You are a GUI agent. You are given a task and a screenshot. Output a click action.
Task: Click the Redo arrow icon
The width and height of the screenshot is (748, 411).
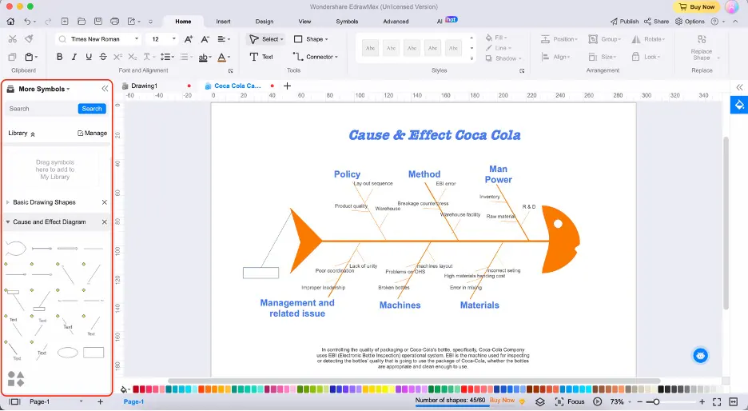pyautogui.click(x=48, y=22)
